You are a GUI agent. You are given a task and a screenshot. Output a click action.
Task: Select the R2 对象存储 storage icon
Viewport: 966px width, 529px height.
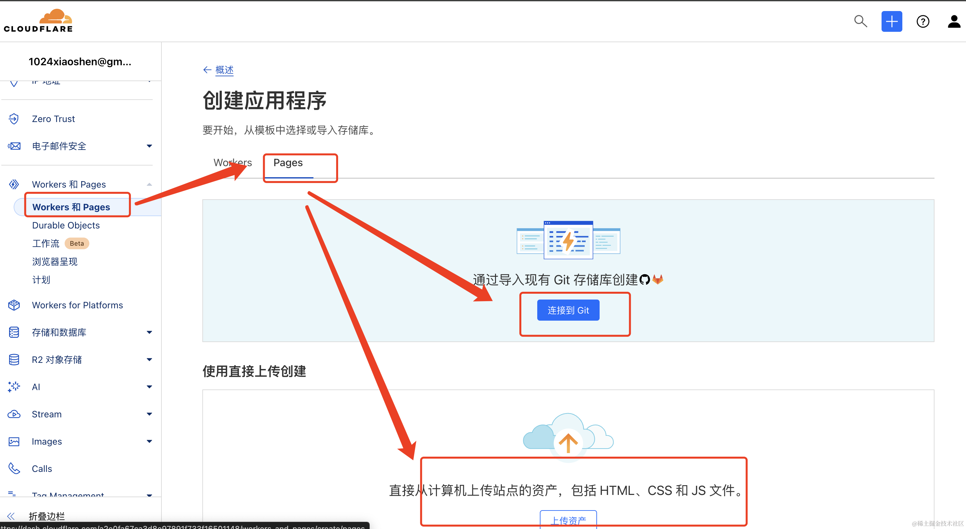pyautogui.click(x=14, y=359)
